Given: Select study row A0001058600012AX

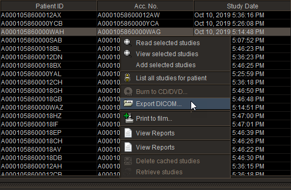Looking at the screenshot, I should pyautogui.click(x=145, y=15).
